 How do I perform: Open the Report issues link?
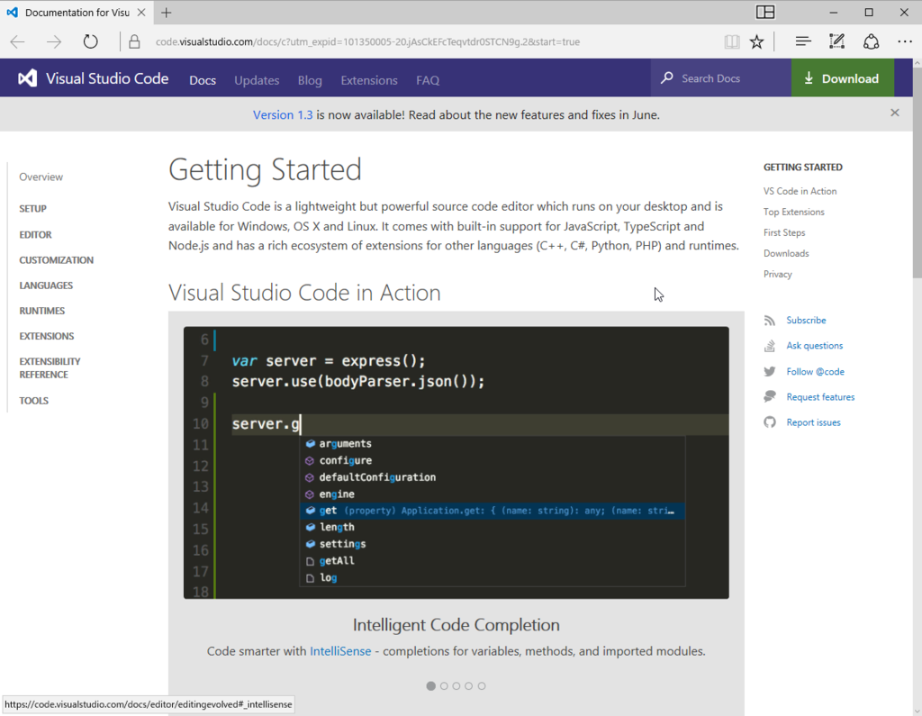click(x=813, y=421)
